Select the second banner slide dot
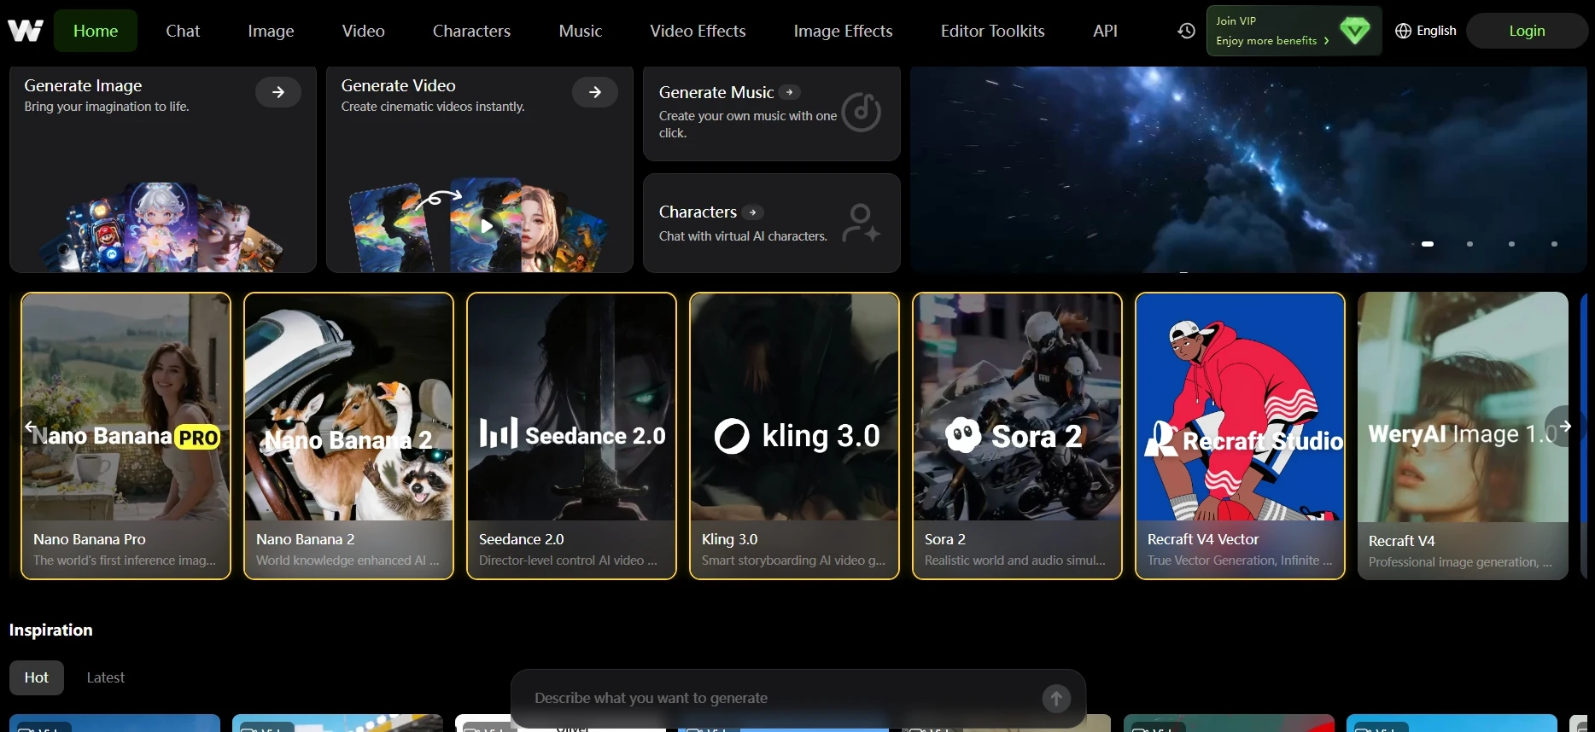The width and height of the screenshot is (1595, 732). pos(1469,244)
